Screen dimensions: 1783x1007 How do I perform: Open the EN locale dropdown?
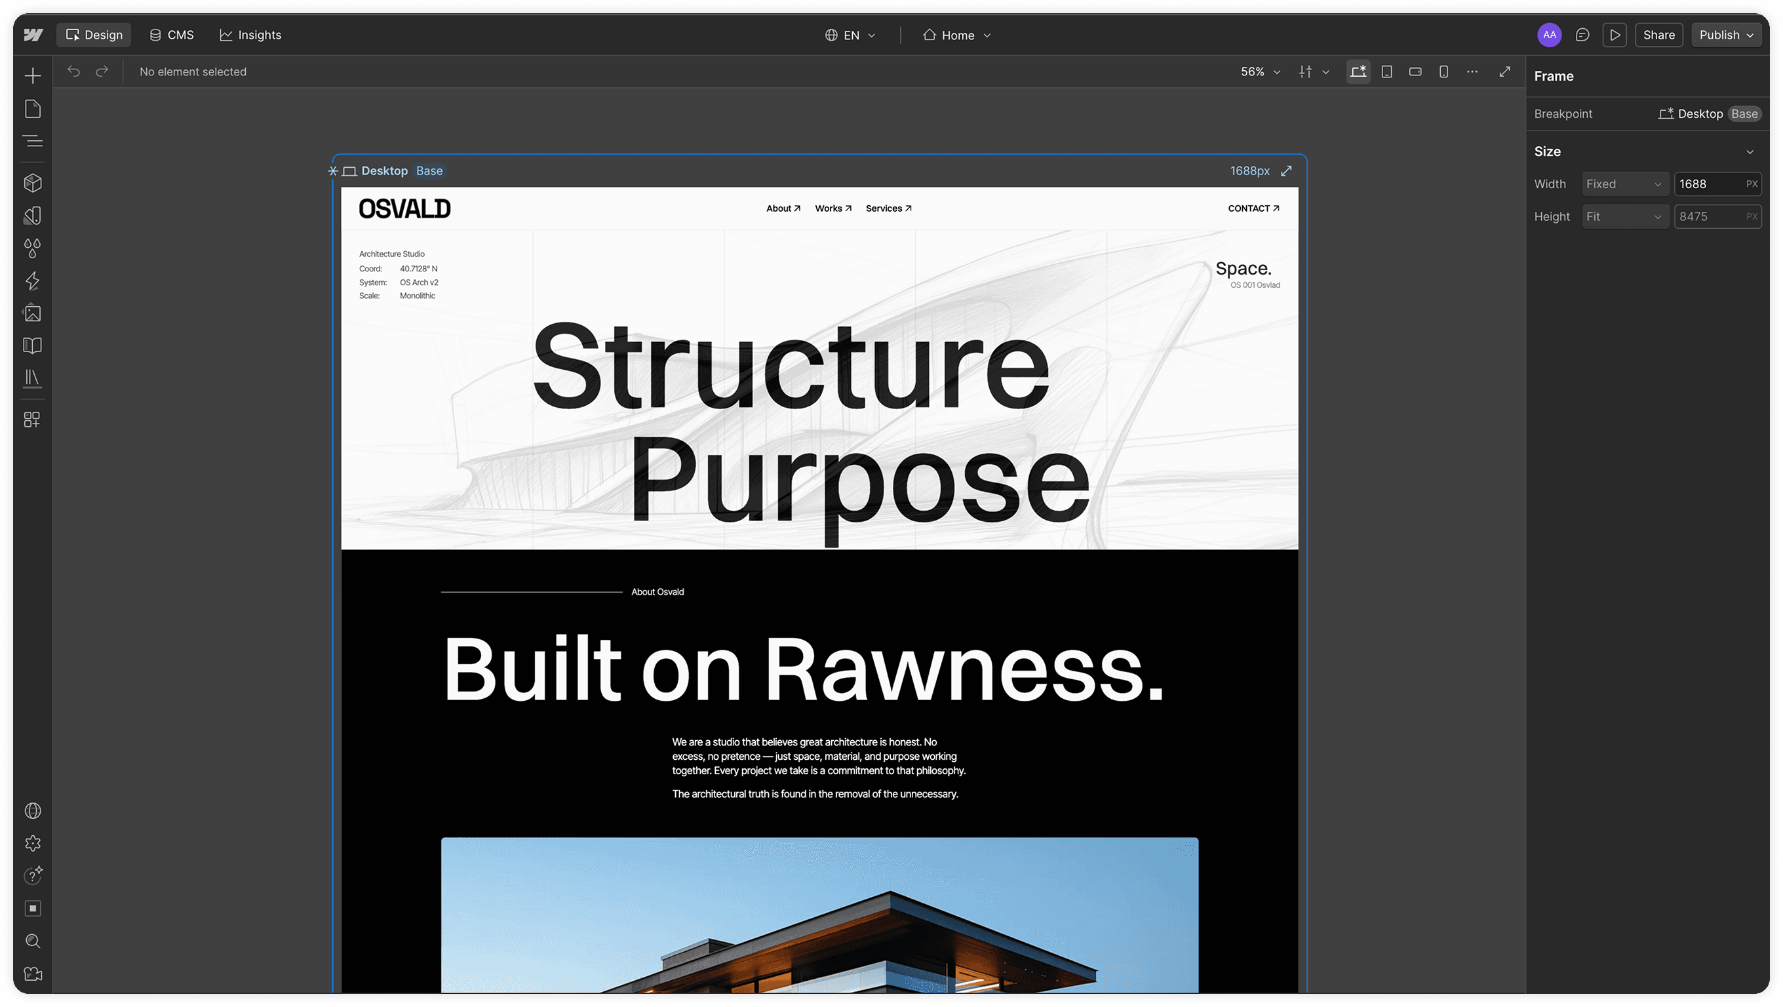point(850,35)
